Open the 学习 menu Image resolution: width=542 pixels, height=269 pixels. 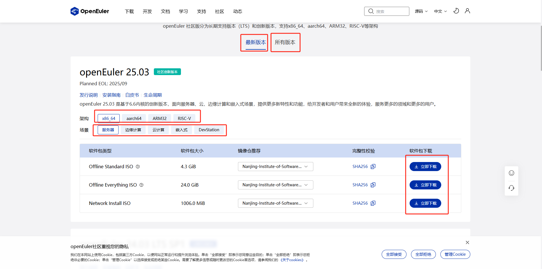click(183, 11)
